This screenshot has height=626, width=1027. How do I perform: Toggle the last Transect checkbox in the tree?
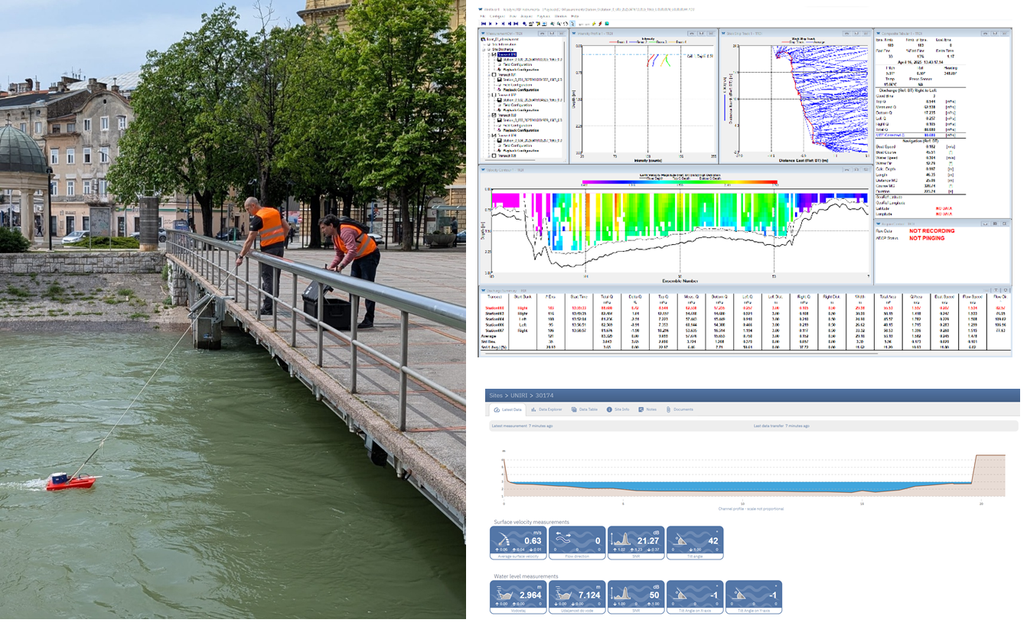tap(495, 155)
